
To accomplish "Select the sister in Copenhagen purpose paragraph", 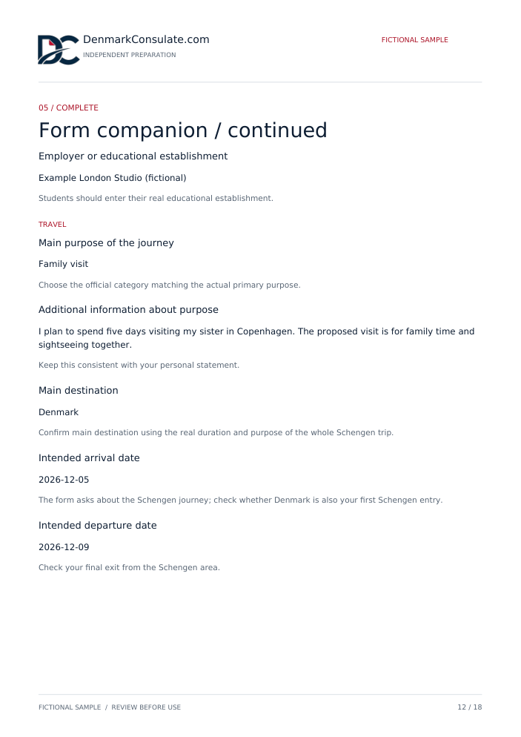I will click(256, 338).
